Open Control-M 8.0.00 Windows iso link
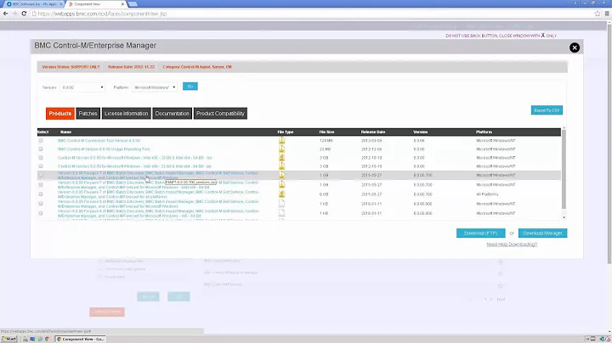The height and width of the screenshot is (343, 612). [134, 157]
